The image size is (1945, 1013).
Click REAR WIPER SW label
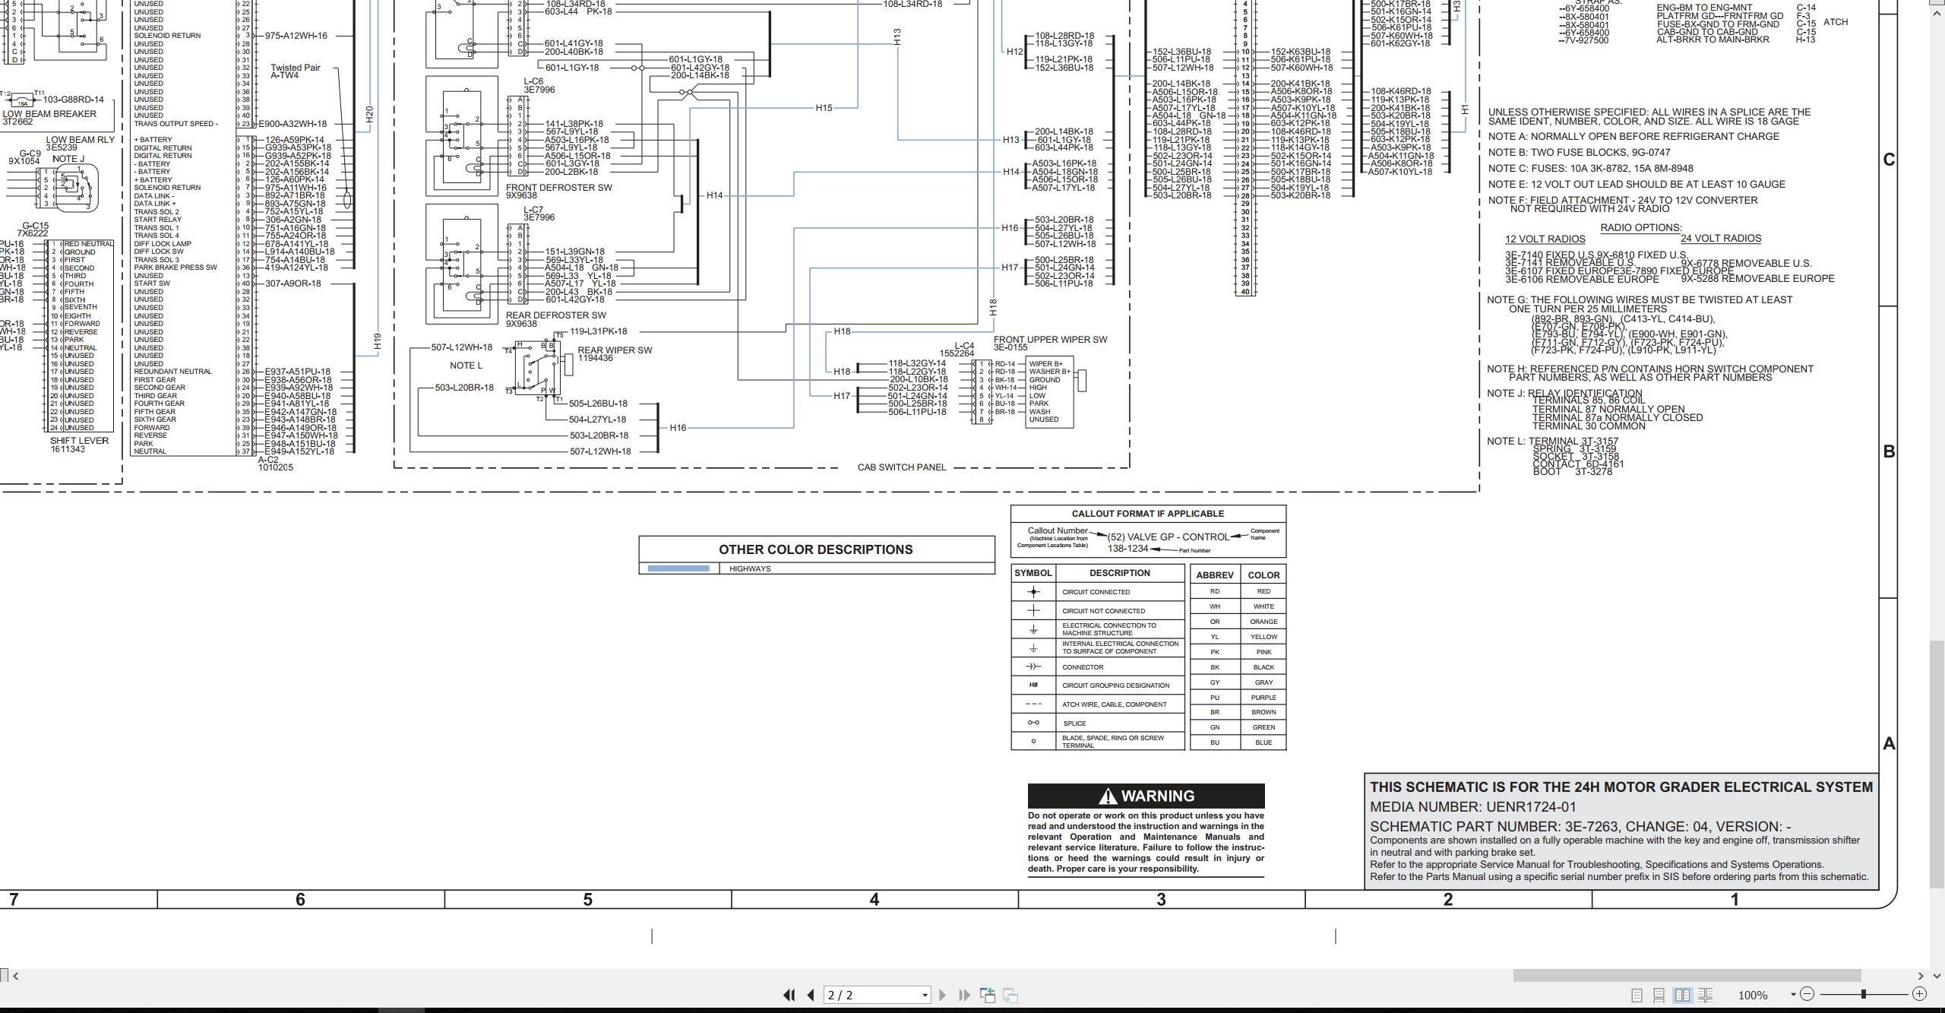pos(615,350)
